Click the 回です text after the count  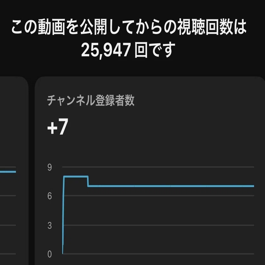click(155, 50)
